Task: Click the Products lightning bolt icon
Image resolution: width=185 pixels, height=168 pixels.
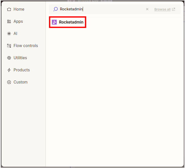Action: (x=9, y=70)
